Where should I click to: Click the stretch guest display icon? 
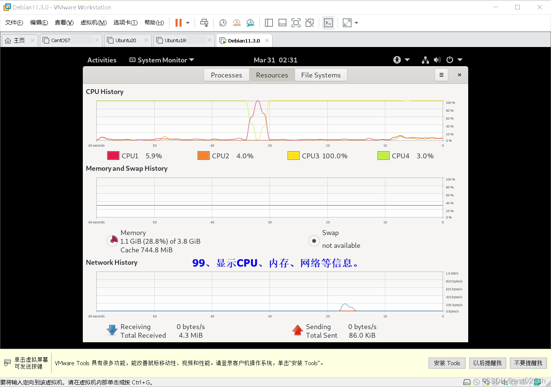pyautogui.click(x=347, y=23)
